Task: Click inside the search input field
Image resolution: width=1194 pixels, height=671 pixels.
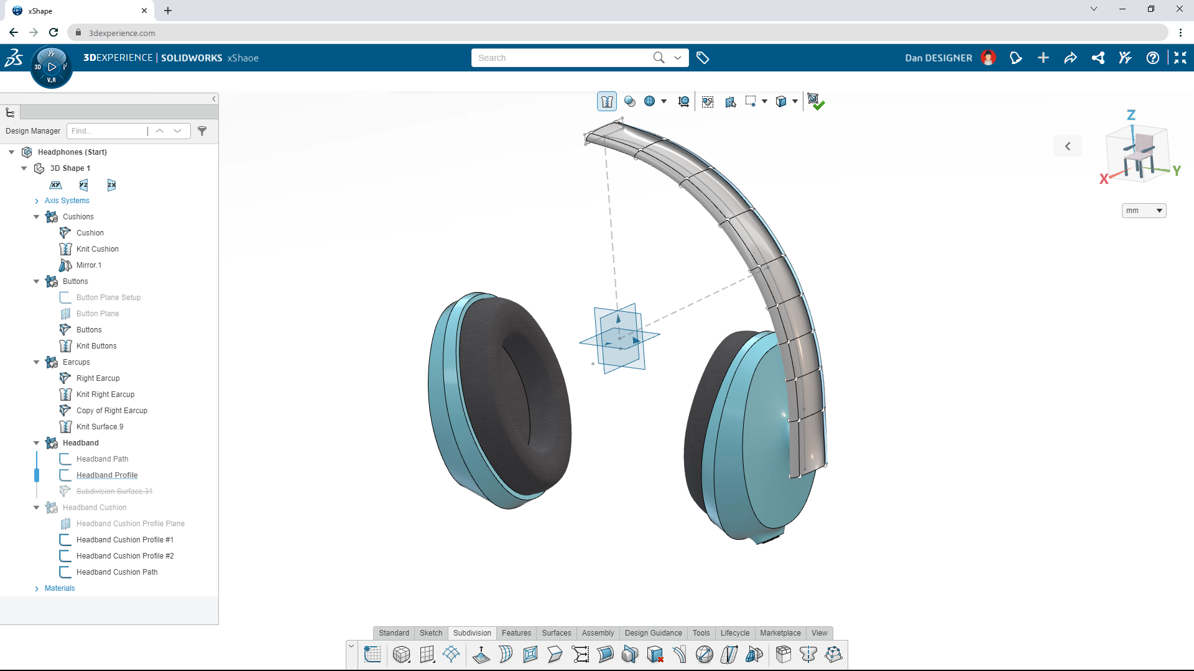Action: (560, 57)
